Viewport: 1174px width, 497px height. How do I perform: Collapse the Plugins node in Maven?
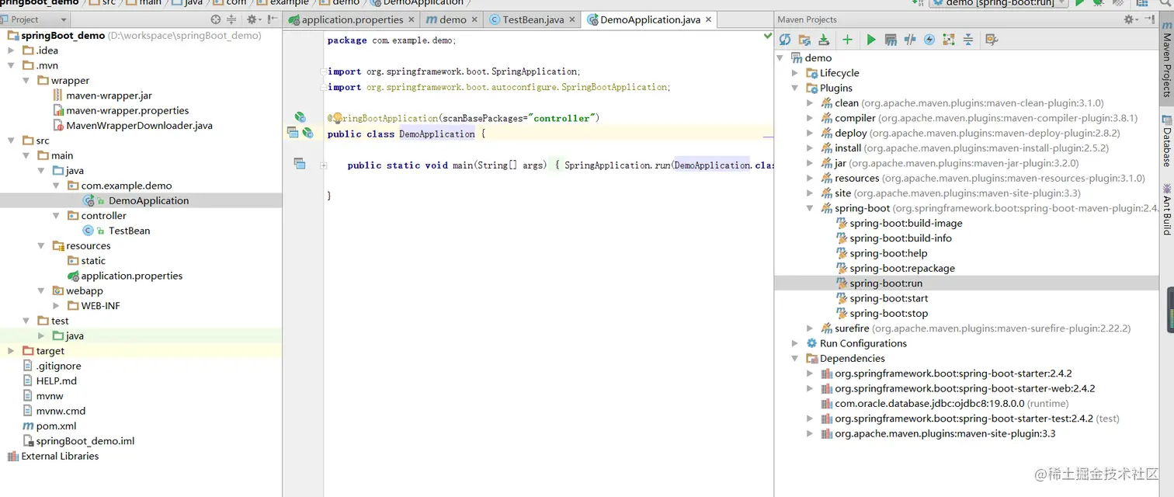pos(795,88)
